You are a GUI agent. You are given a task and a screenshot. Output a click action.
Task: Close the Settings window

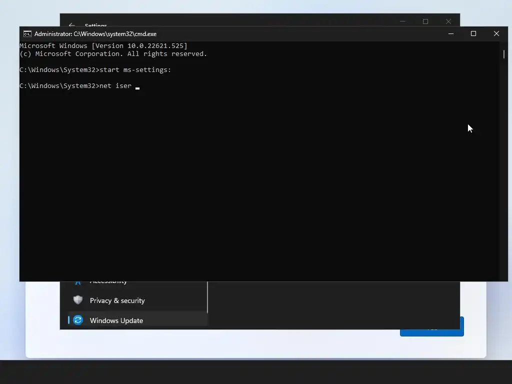(448, 21)
